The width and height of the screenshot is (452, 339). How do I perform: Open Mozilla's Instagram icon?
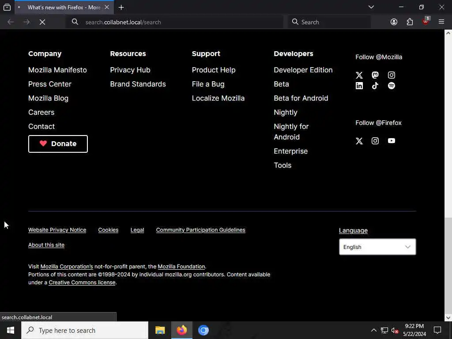point(392,75)
